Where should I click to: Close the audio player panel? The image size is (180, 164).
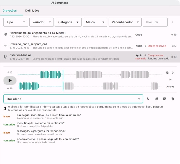click(173, 73)
